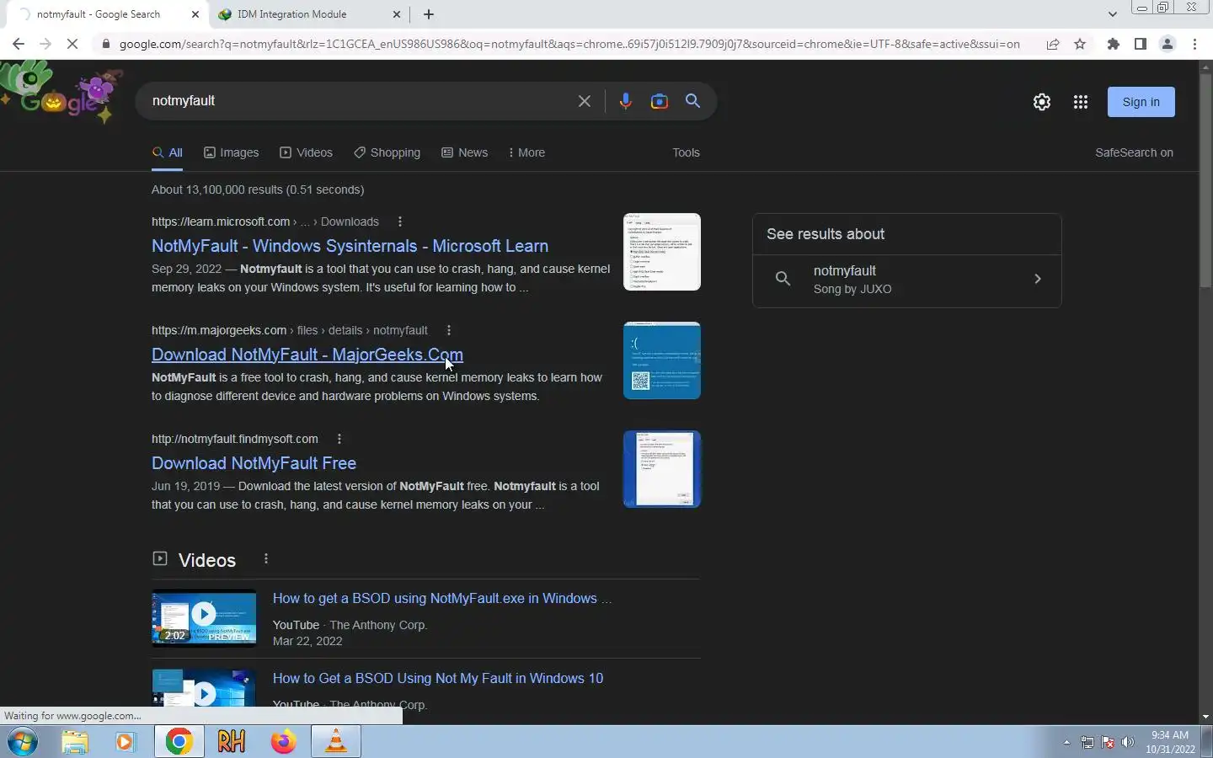Image resolution: width=1213 pixels, height=758 pixels.
Task: Switch to Videos results
Action: pyautogui.click(x=307, y=152)
